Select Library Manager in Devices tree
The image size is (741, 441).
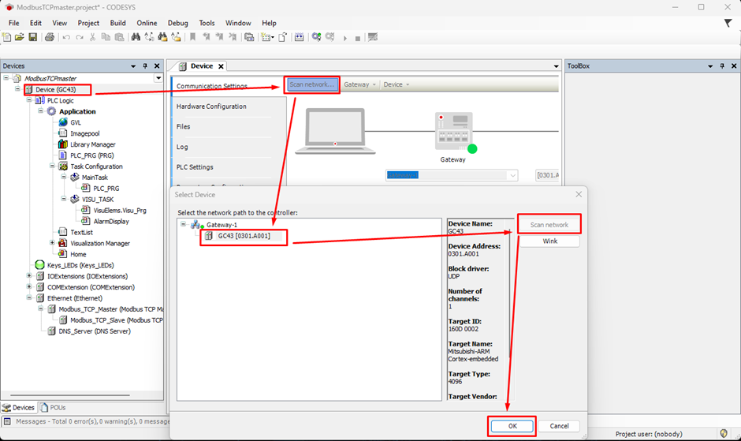click(93, 144)
